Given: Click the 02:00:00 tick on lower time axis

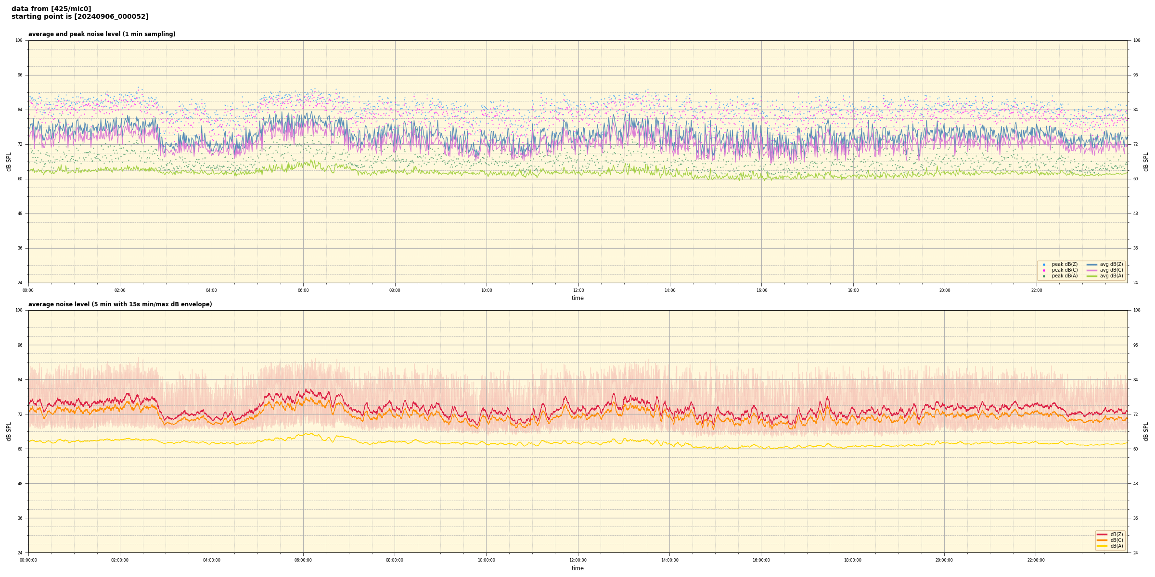Looking at the screenshot, I should (120, 560).
